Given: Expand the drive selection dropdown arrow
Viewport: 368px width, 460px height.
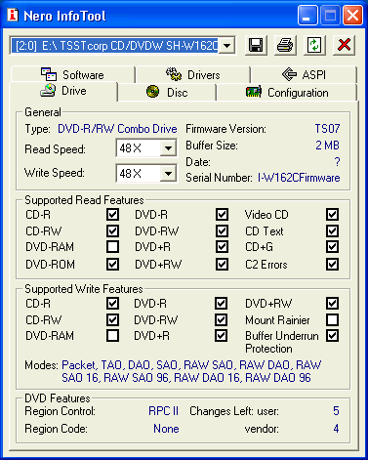Looking at the screenshot, I should coord(226,45).
